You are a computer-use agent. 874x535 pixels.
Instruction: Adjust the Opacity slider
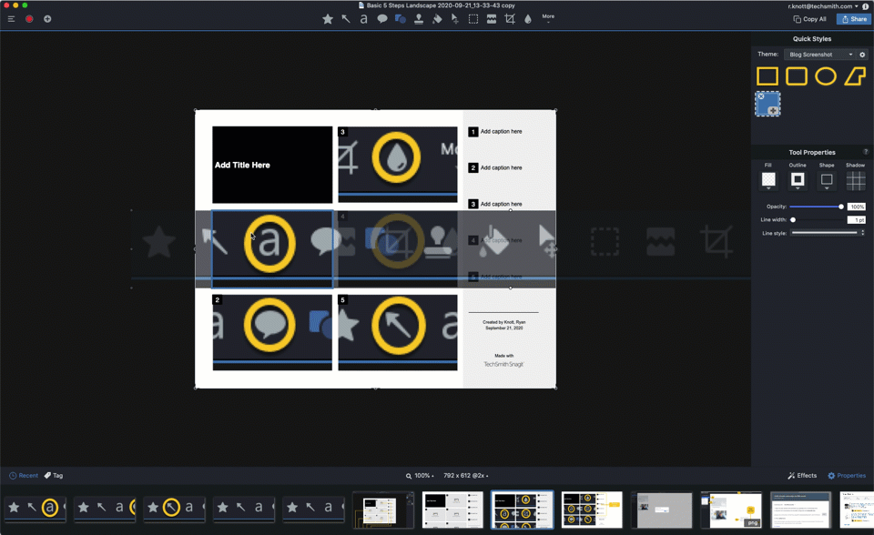point(816,207)
